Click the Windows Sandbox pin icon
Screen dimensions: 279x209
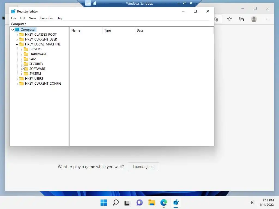click(x=88, y=3)
